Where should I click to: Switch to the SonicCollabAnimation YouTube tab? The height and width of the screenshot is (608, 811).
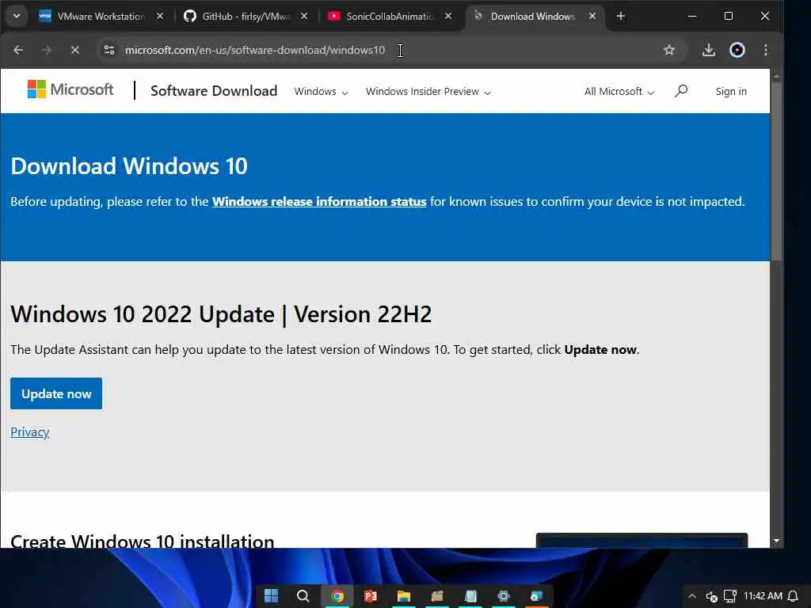(x=390, y=16)
